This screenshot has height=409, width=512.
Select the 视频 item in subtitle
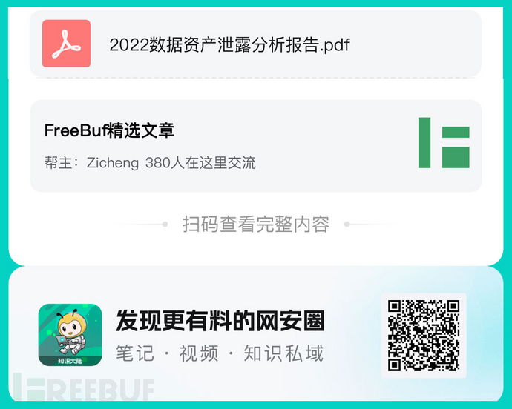[199, 353]
